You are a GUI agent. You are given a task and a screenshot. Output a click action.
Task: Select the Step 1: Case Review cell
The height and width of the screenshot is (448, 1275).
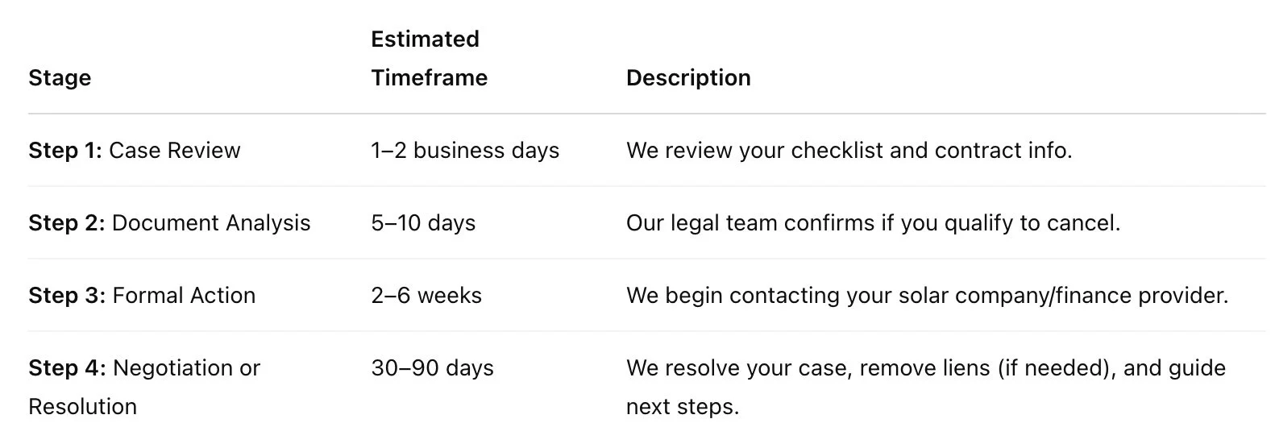135,151
